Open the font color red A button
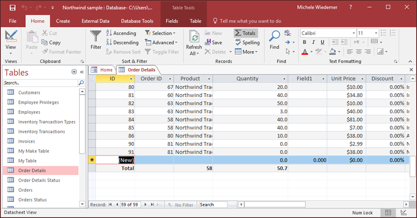This screenshot has width=417, height=218. (305, 52)
